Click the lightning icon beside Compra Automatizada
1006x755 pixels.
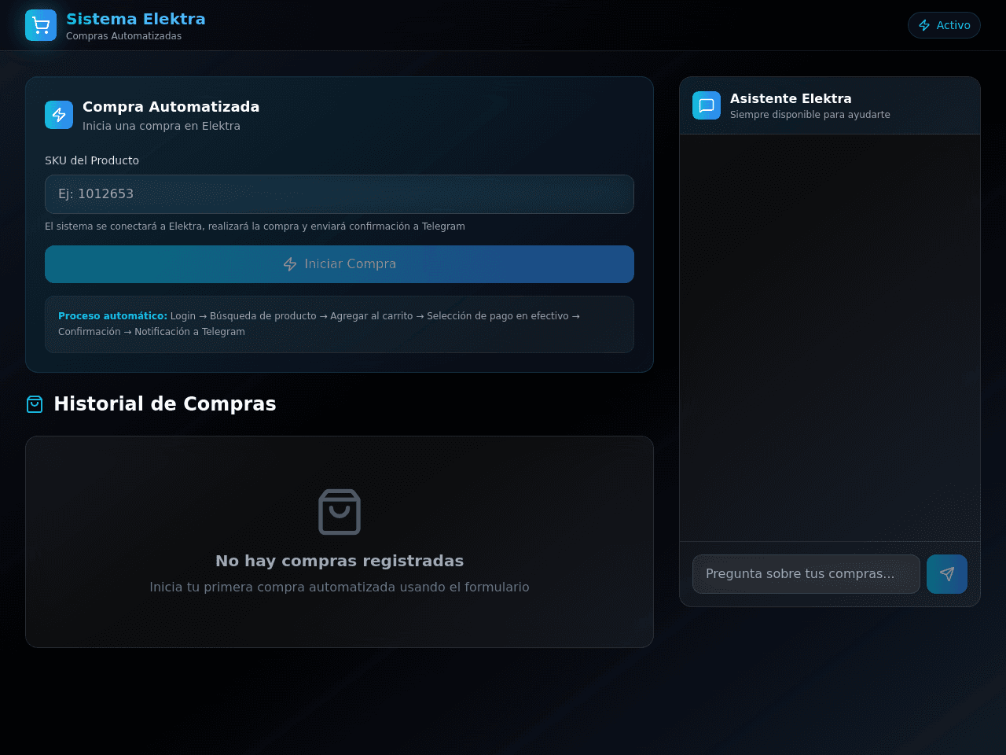(x=59, y=115)
